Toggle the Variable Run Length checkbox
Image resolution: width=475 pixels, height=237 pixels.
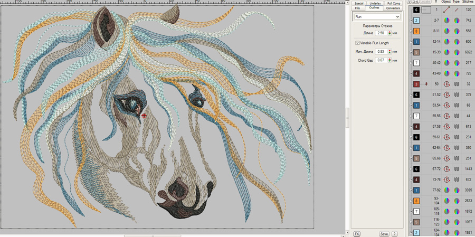357,43
